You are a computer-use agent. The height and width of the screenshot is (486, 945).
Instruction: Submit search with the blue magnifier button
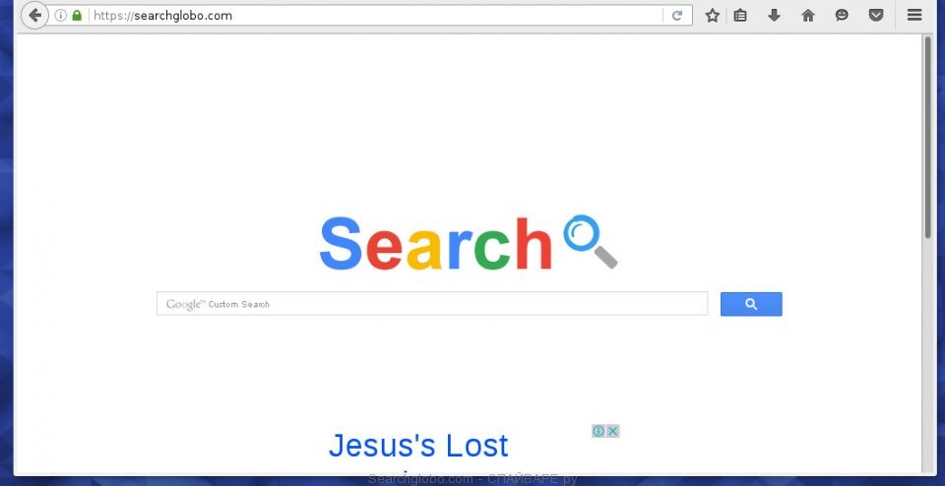pos(751,304)
